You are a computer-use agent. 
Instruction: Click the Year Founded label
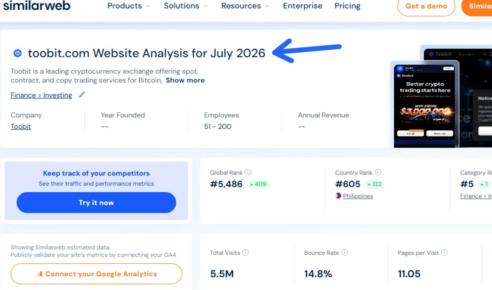point(123,115)
